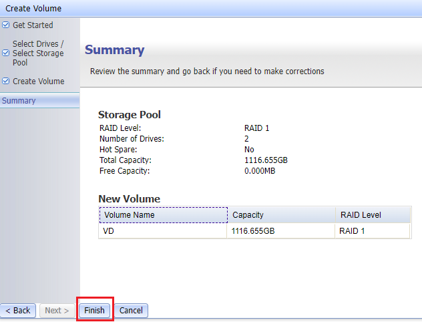The width and height of the screenshot is (422, 322).
Task: Click the Volume Name column header
Action: 163,215
